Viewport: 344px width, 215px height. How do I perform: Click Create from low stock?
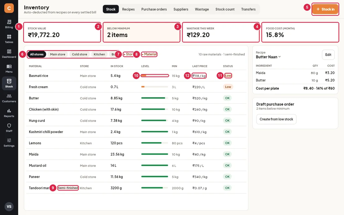click(x=276, y=119)
